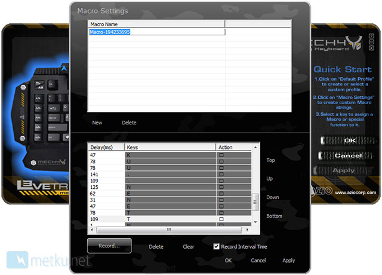This screenshot has height=275, width=382.
Task: Select the key row with delay 125 and N
Action: (x=170, y=187)
